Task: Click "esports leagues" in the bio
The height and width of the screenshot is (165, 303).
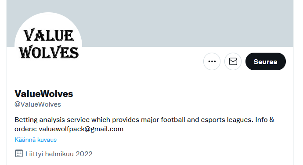Action: coord(227,120)
